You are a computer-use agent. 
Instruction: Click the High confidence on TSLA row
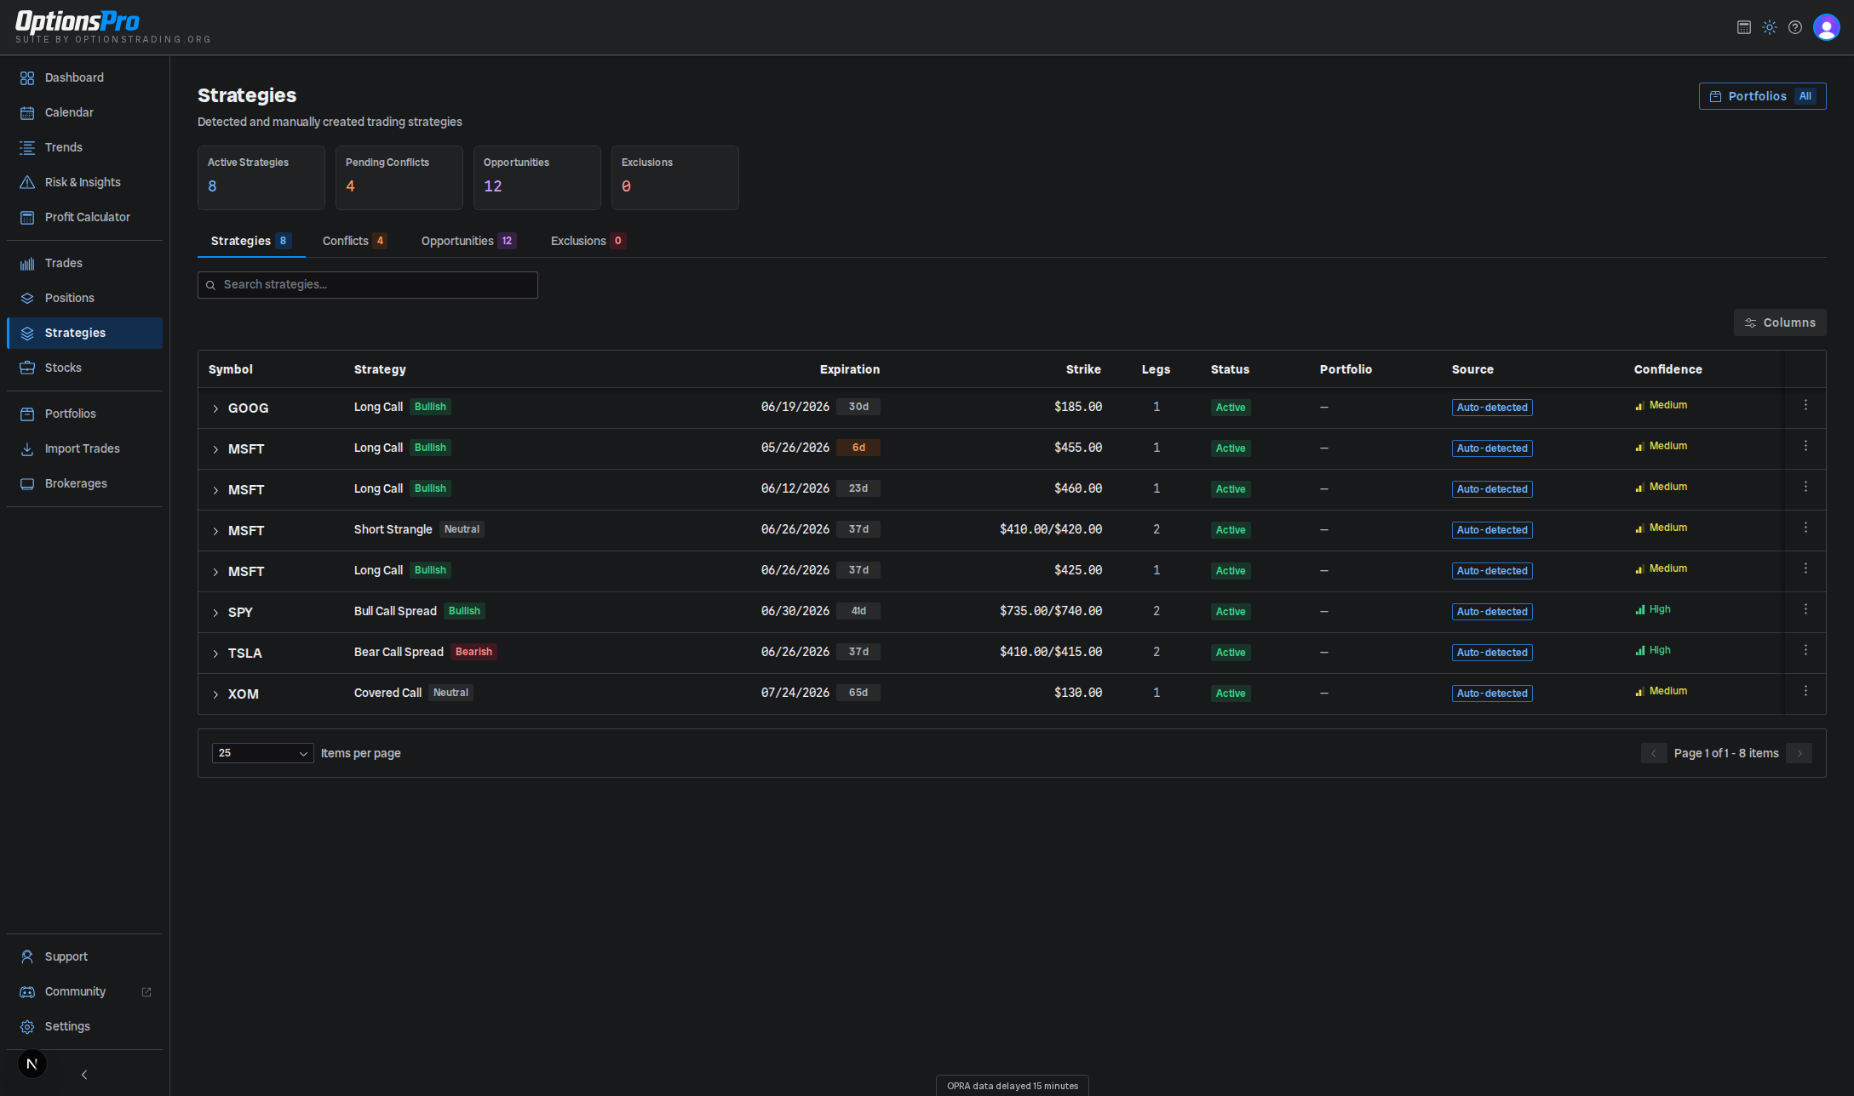pyautogui.click(x=1653, y=650)
